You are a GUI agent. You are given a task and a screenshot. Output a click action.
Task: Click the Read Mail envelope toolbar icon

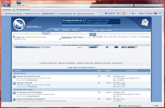point(129,13)
